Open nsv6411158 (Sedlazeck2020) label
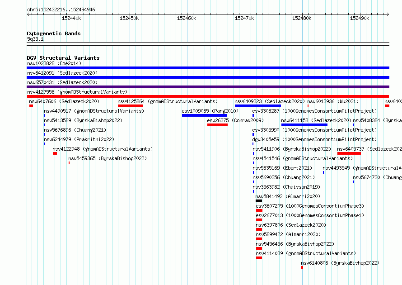Screen dimensions: 402x285 [316, 120]
